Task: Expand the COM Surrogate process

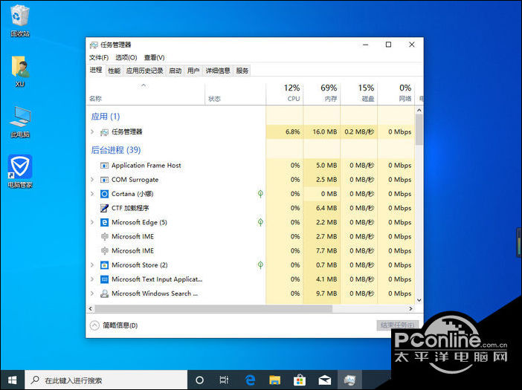Action: coord(92,180)
